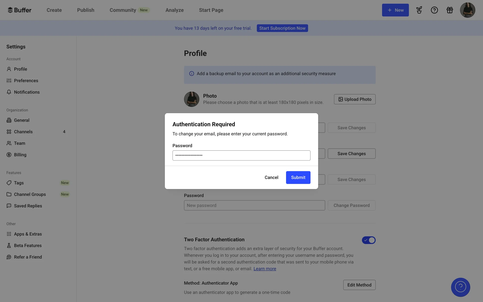This screenshot has height=302, width=483.
Task: Switch to the Analyze tab
Action: [x=174, y=10]
